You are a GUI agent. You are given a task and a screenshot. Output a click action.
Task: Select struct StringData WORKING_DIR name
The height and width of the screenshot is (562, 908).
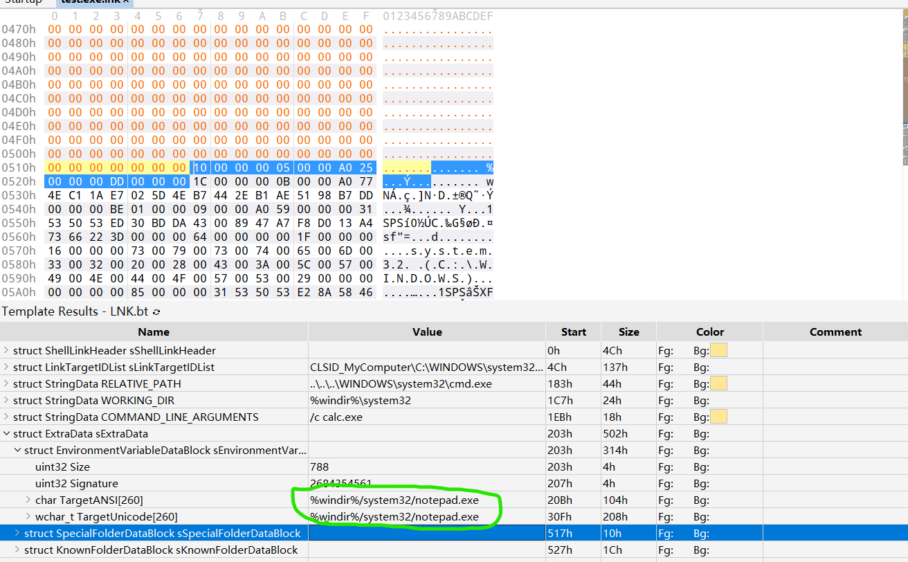(x=93, y=401)
